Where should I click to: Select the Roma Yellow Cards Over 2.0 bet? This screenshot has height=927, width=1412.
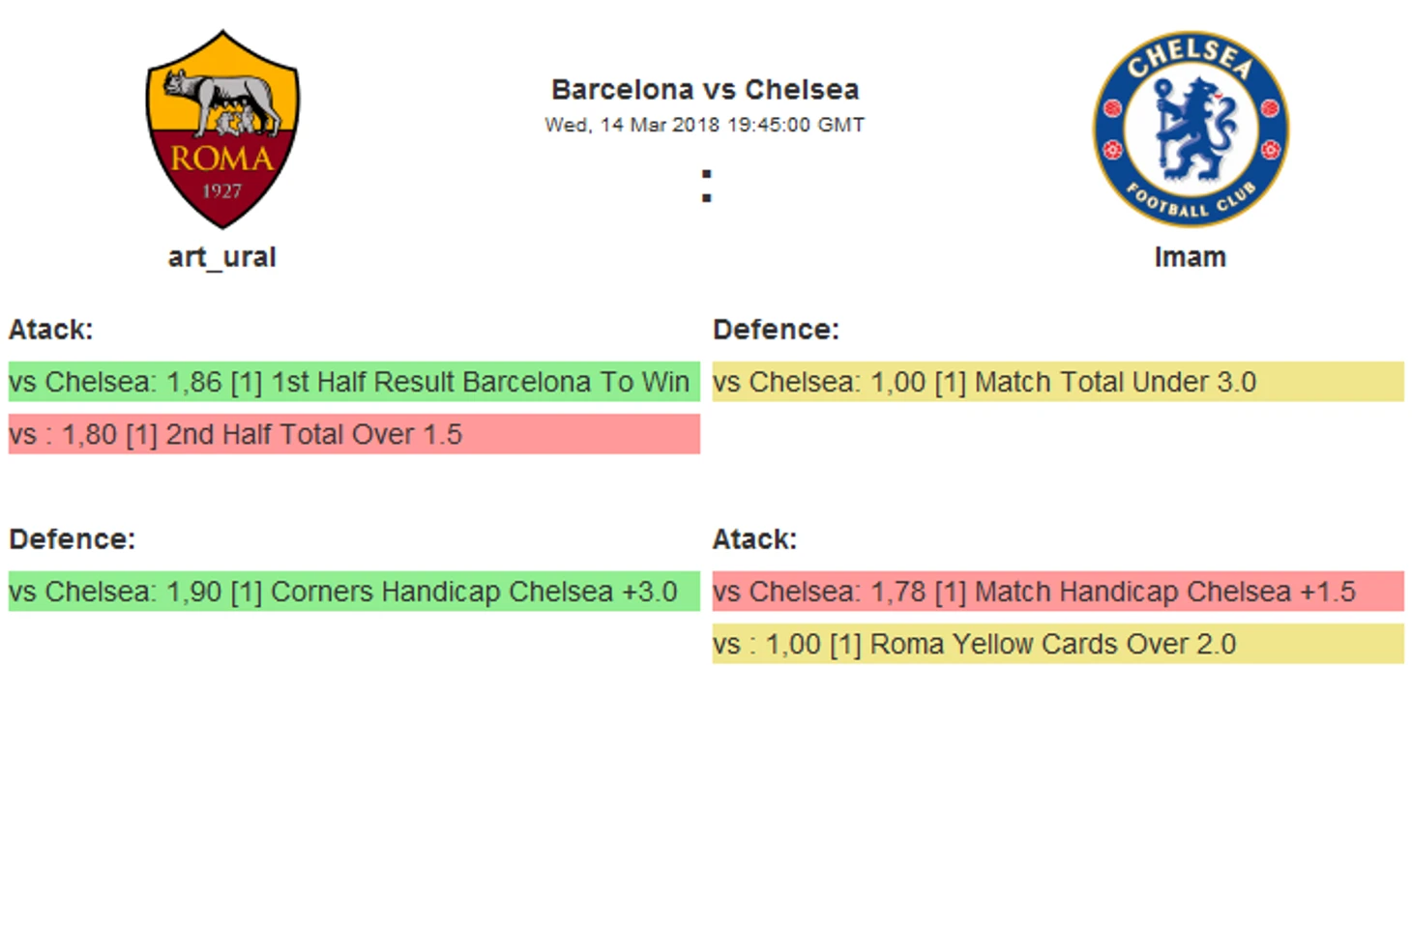[x=1058, y=644]
